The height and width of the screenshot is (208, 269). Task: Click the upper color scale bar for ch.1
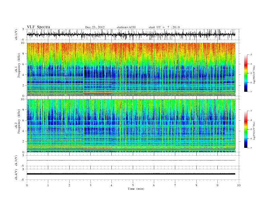pyautogui.click(x=246, y=73)
